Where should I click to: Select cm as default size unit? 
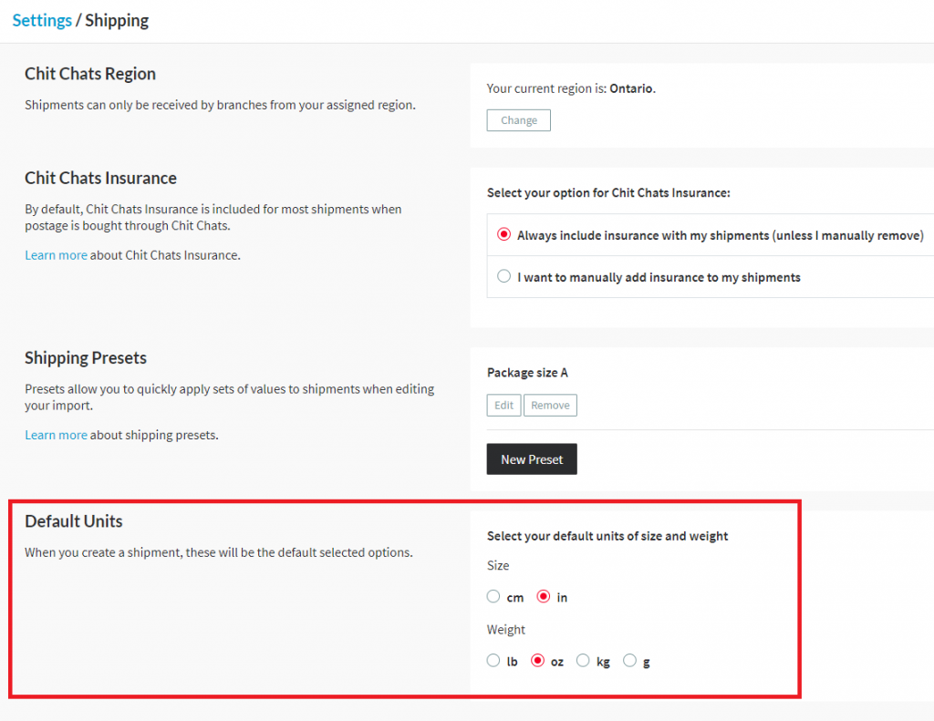point(493,596)
